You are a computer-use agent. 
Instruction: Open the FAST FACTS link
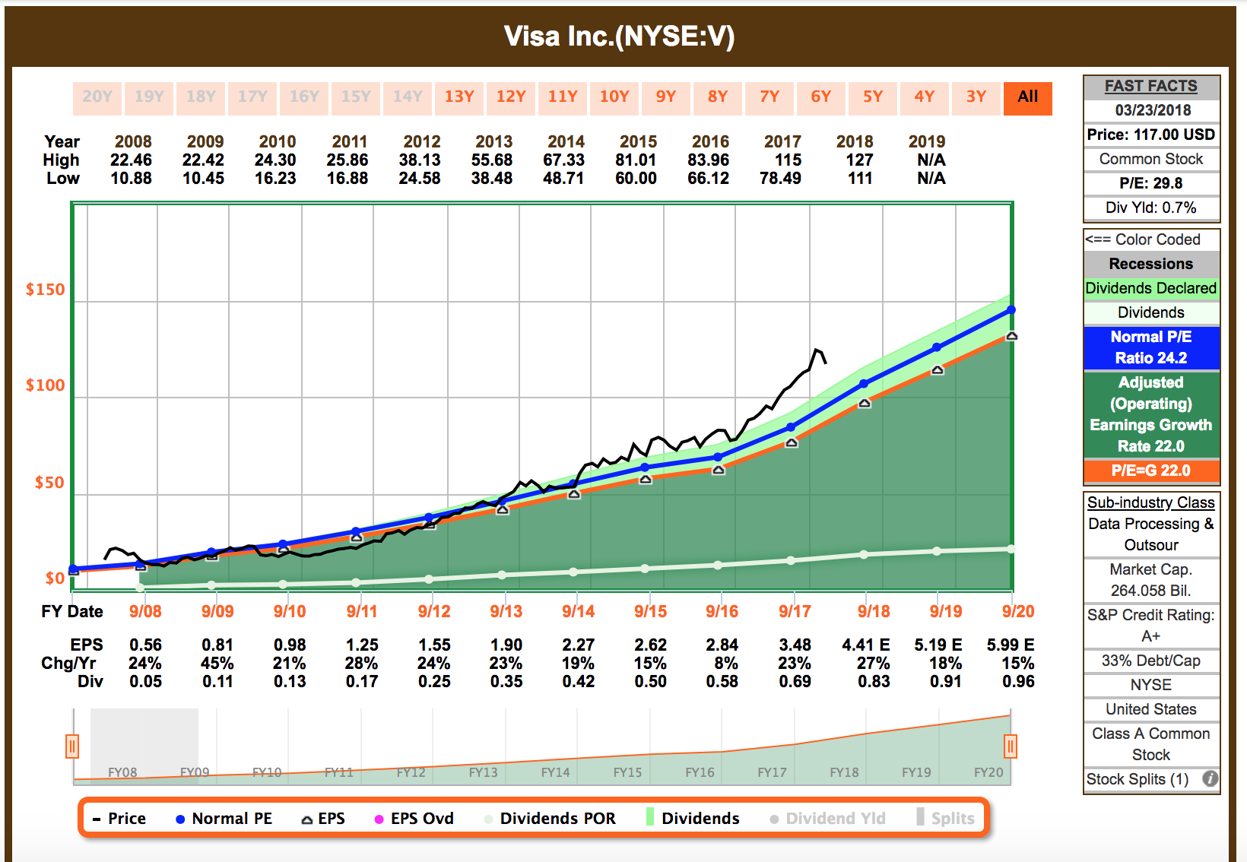coord(1150,85)
